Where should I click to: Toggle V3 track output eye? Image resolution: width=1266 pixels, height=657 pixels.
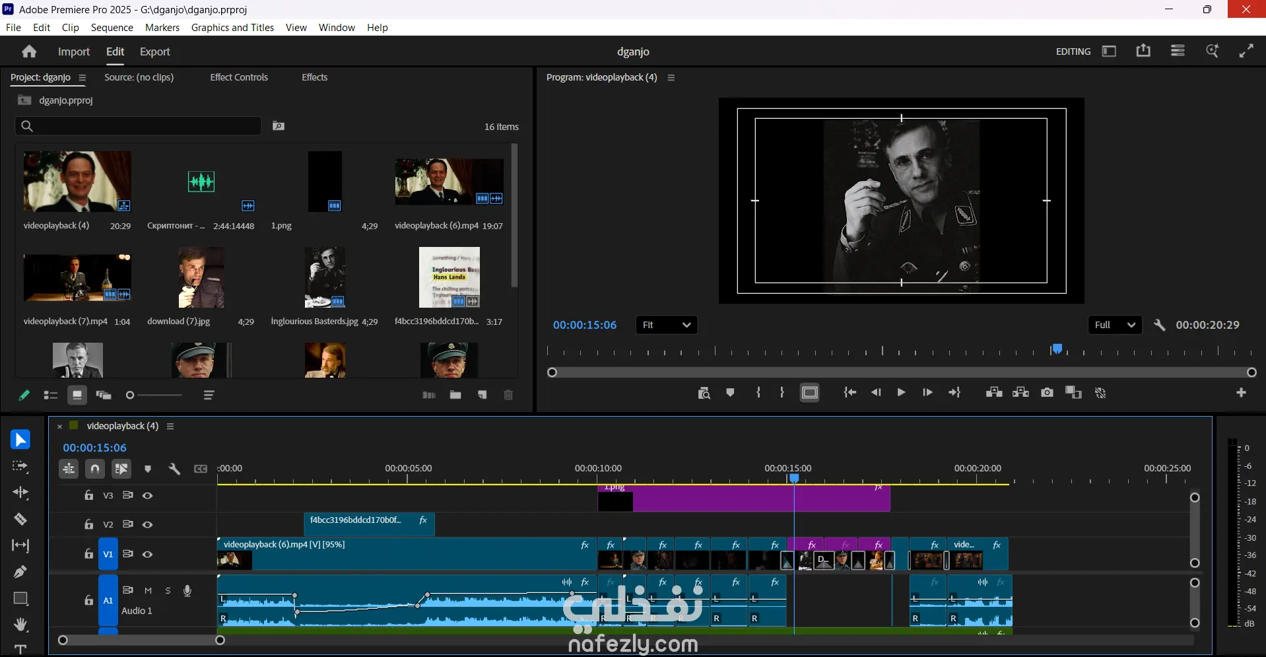(x=148, y=495)
